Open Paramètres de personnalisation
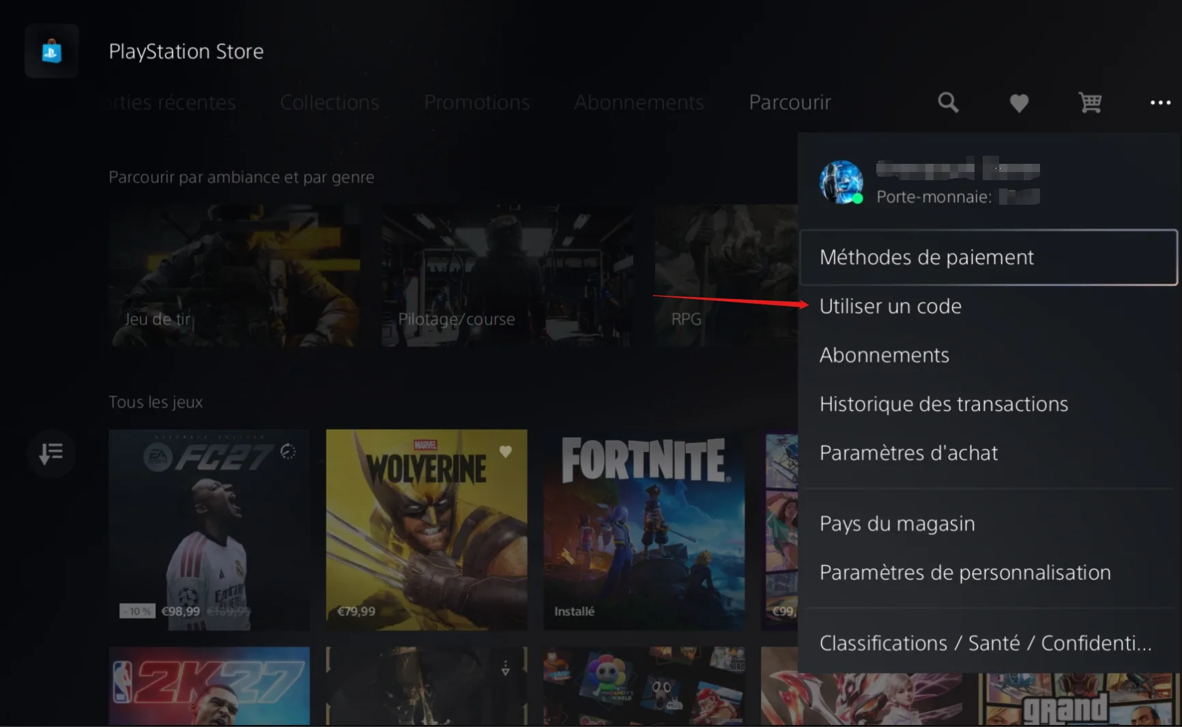 click(988, 573)
